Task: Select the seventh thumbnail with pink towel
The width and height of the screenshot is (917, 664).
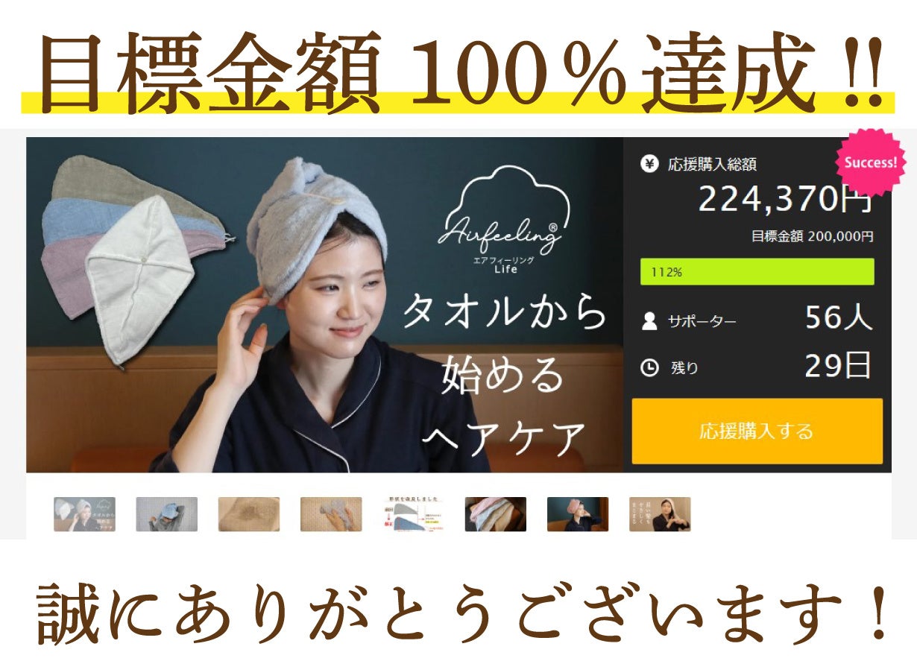Action: coord(578,514)
